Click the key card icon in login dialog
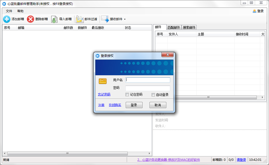The image size is (269, 165). click(x=103, y=81)
